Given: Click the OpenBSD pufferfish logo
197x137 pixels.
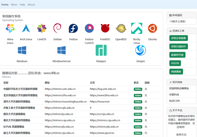Looking at the screenshot, I should point(121,28).
